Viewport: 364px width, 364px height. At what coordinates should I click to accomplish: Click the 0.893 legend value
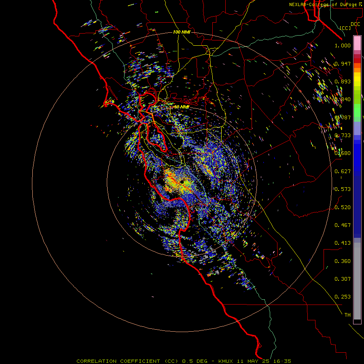click(x=343, y=81)
